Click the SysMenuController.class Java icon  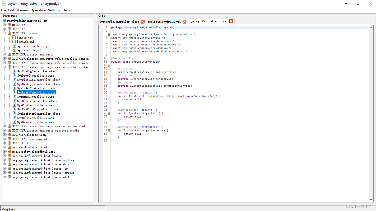[14, 97]
